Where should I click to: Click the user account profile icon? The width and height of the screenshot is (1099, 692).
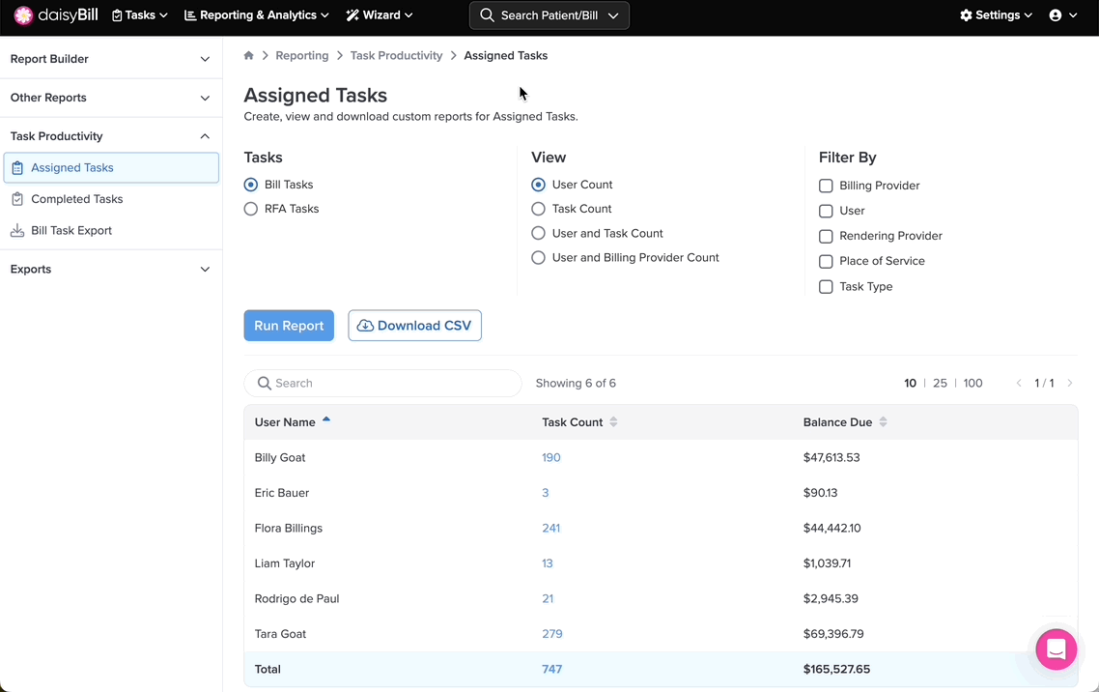1056,15
